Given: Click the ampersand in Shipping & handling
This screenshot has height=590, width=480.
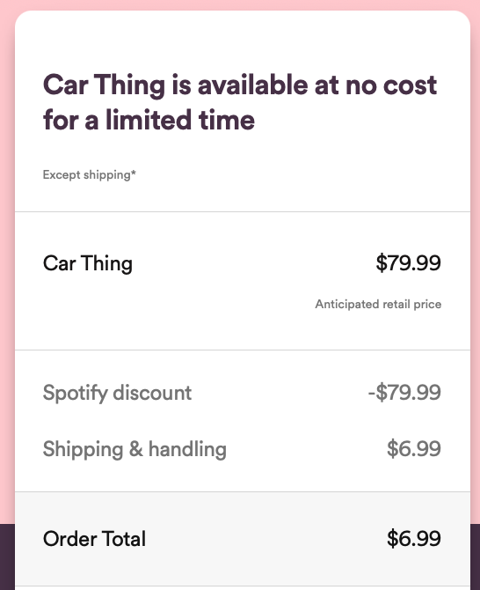Looking at the screenshot, I should (x=136, y=448).
